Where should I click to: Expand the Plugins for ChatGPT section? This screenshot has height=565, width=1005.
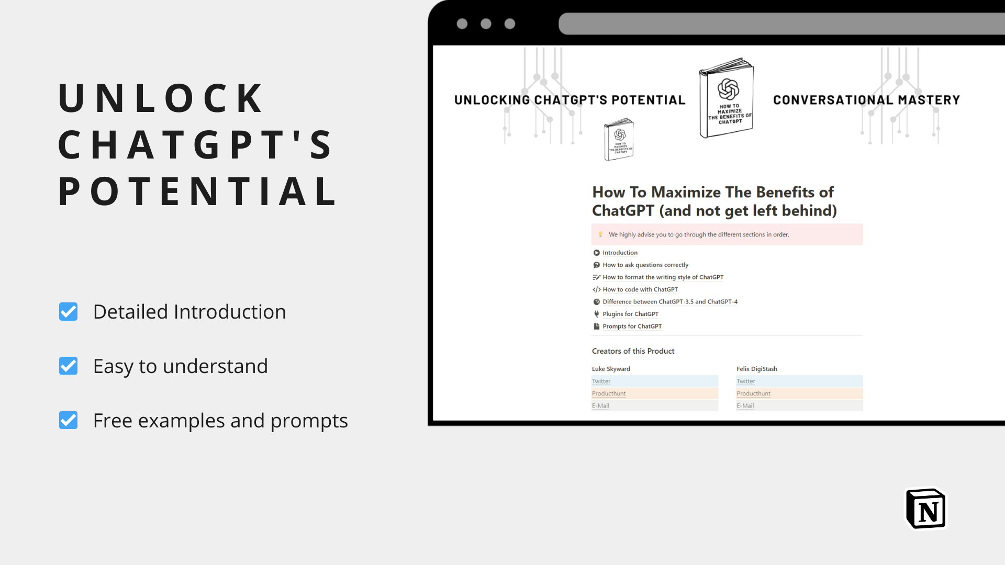pos(630,314)
